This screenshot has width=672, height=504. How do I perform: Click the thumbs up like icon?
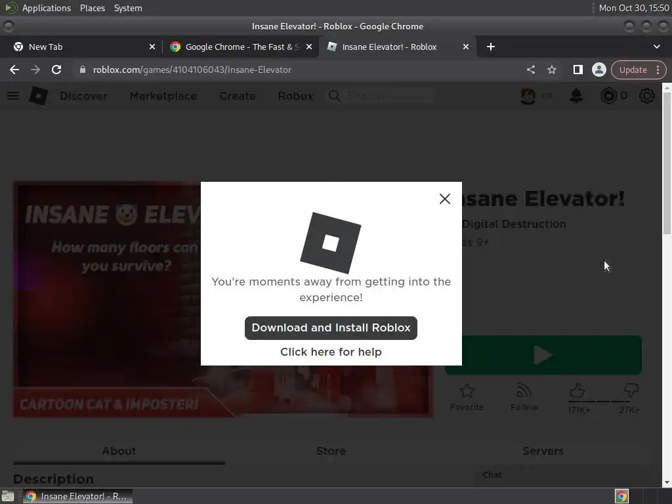click(x=577, y=390)
